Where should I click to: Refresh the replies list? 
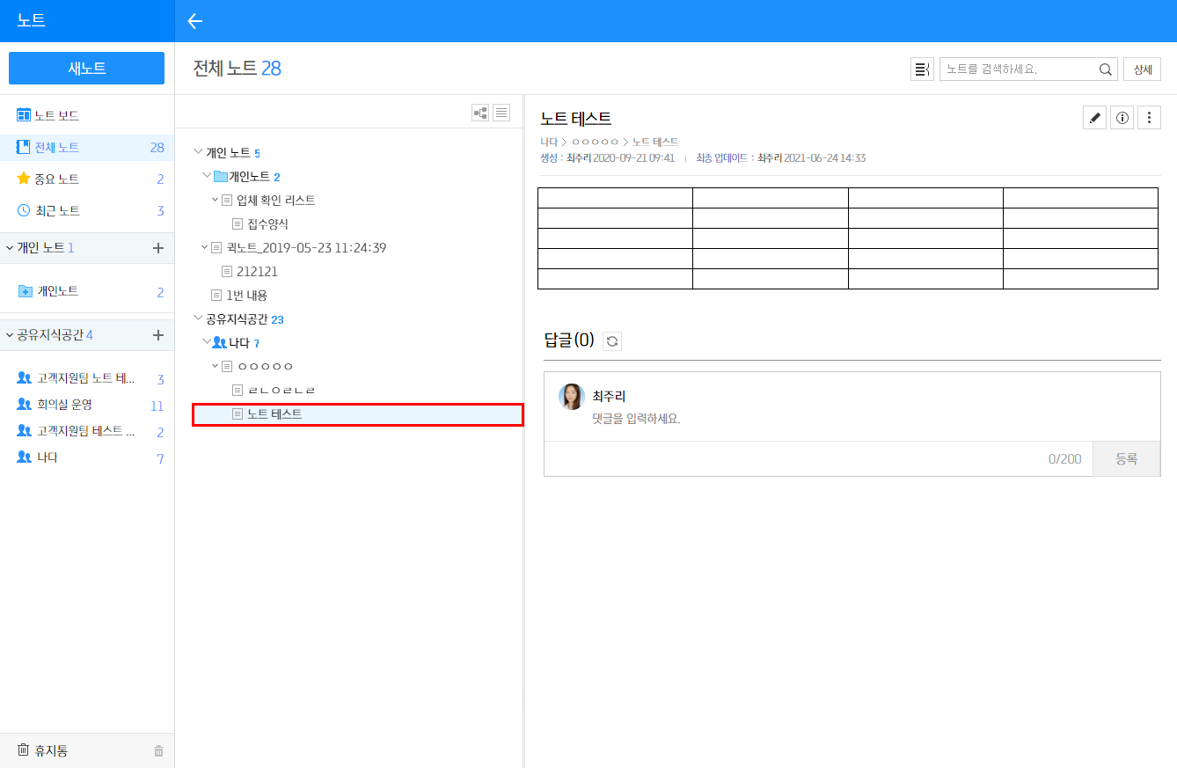(x=612, y=341)
